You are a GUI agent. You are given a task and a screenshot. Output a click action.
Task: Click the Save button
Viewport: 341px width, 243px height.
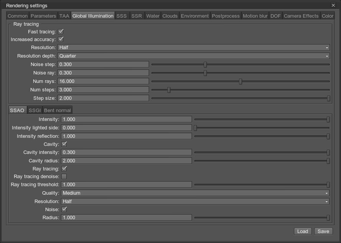[323, 231]
